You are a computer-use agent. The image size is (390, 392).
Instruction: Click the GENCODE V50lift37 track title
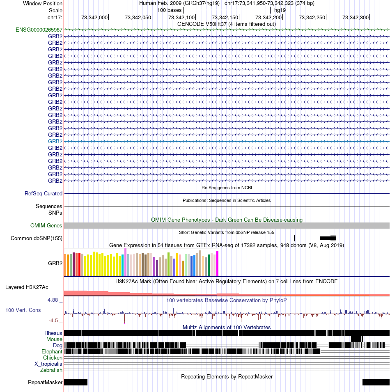227,24
